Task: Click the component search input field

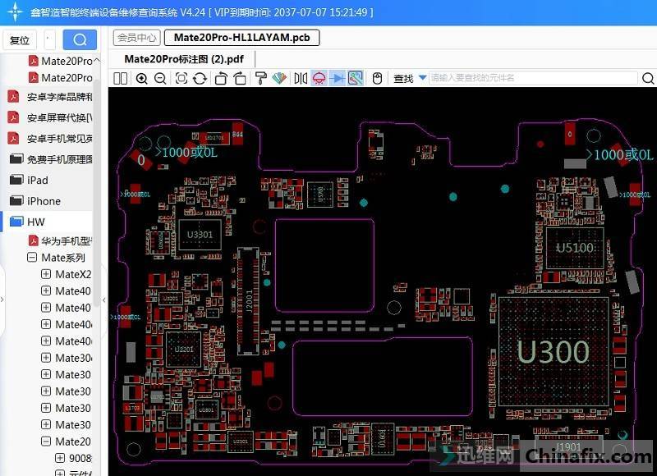Action: [534, 78]
